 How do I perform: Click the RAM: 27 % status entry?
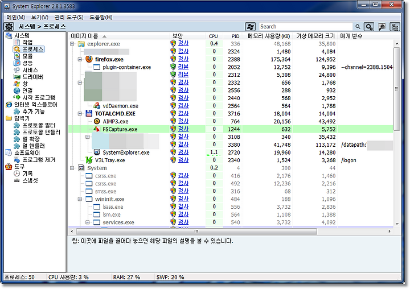[126, 277]
